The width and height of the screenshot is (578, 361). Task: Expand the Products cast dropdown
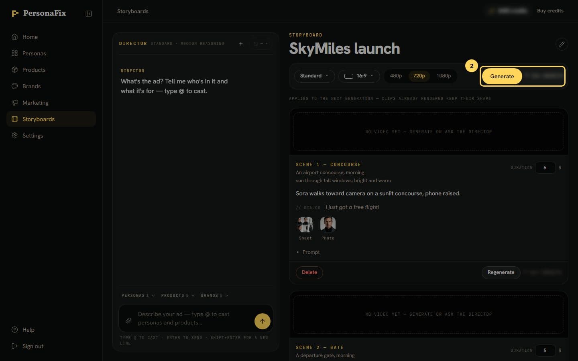pyautogui.click(x=177, y=296)
